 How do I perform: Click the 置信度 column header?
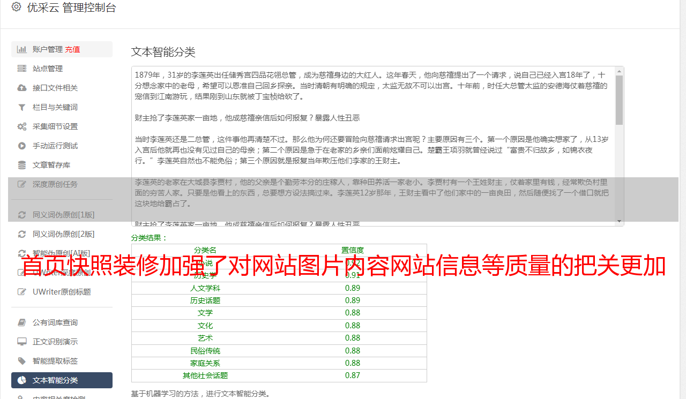coord(353,250)
